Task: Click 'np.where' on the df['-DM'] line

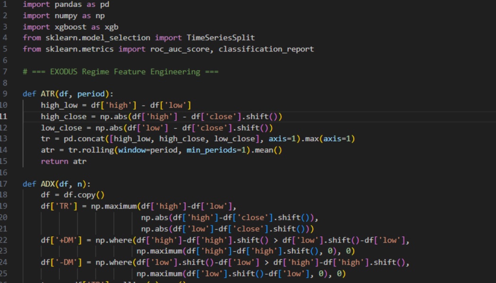Action: click(113, 262)
